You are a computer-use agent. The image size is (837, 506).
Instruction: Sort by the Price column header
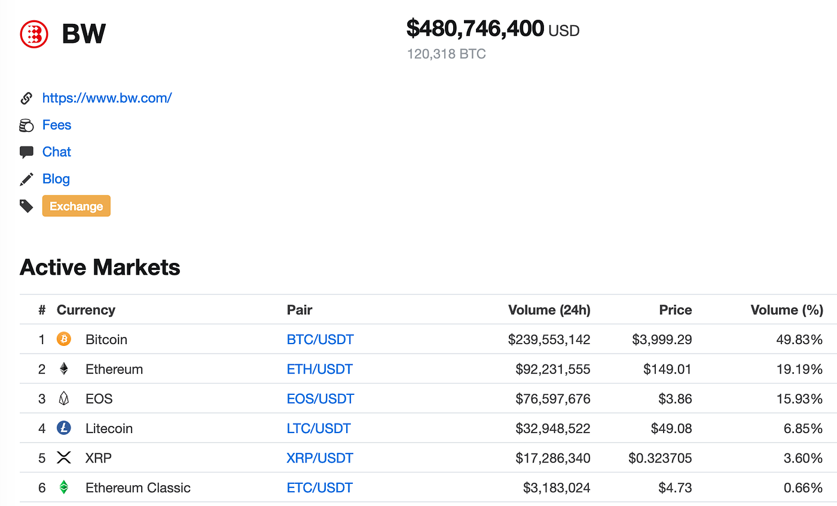[676, 310]
